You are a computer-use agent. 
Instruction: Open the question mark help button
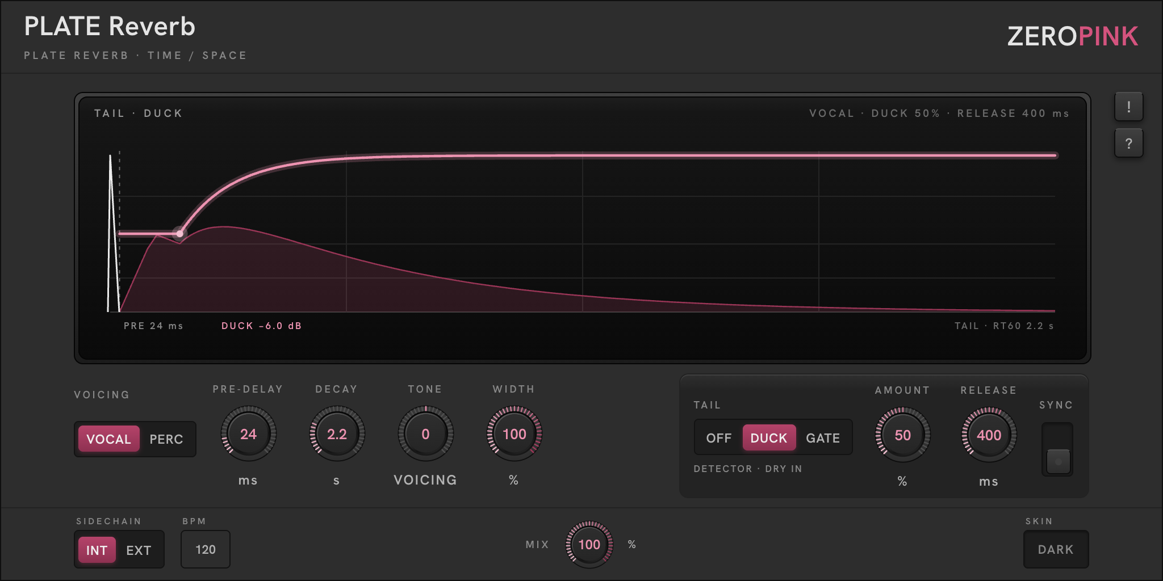[1128, 143]
